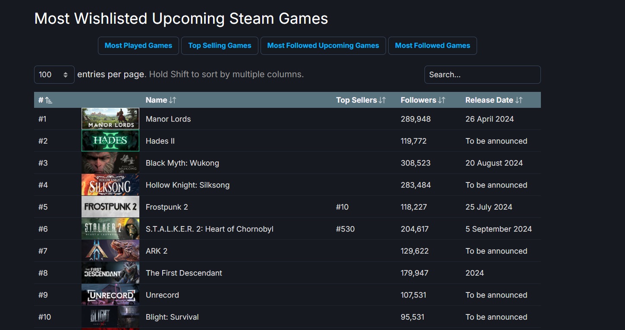
Task: Sort by Followers column
Action: click(x=423, y=100)
